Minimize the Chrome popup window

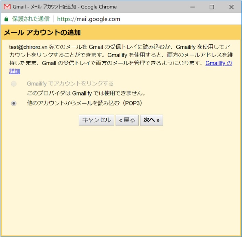pos(192,7)
